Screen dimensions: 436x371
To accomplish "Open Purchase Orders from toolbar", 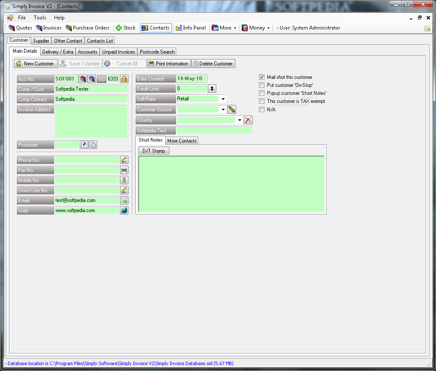I will (87, 28).
